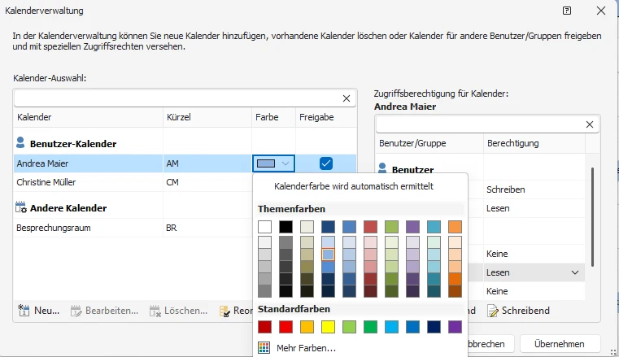
Task: Pick the purple theme color in top row
Action: point(412,227)
